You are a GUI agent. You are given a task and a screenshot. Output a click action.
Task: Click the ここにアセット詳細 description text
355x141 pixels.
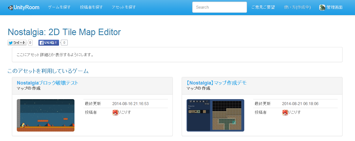tap(55, 55)
